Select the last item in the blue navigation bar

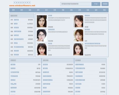coord(104,10)
